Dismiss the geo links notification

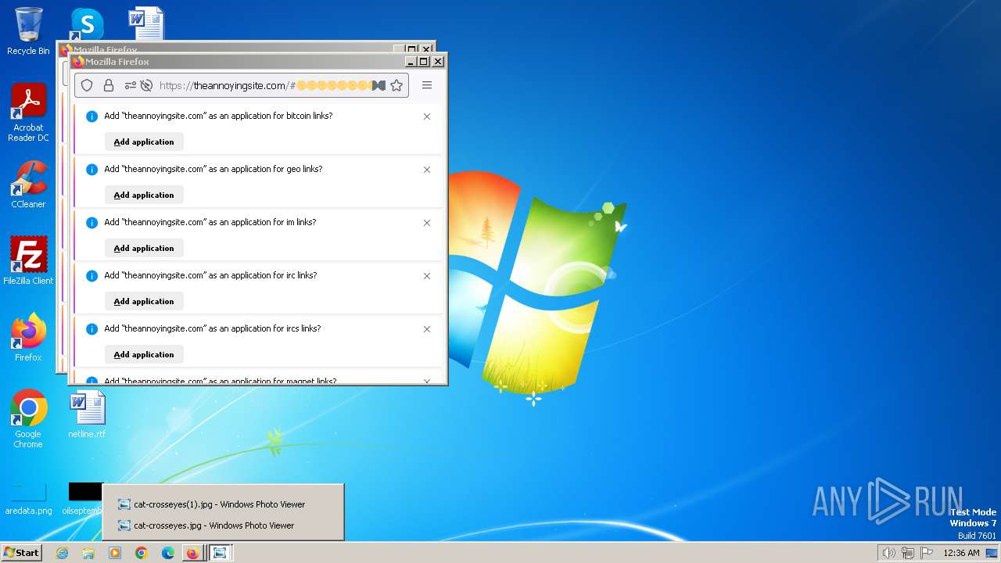click(427, 170)
